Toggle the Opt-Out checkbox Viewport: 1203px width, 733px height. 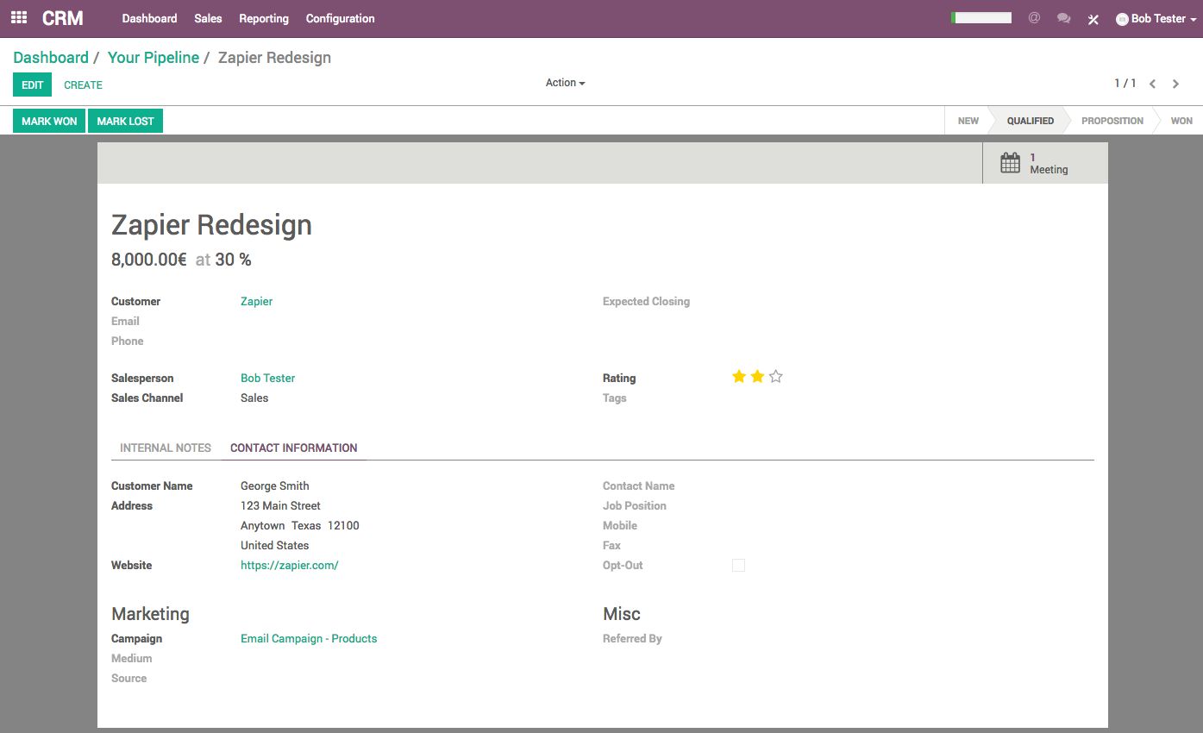click(x=738, y=566)
